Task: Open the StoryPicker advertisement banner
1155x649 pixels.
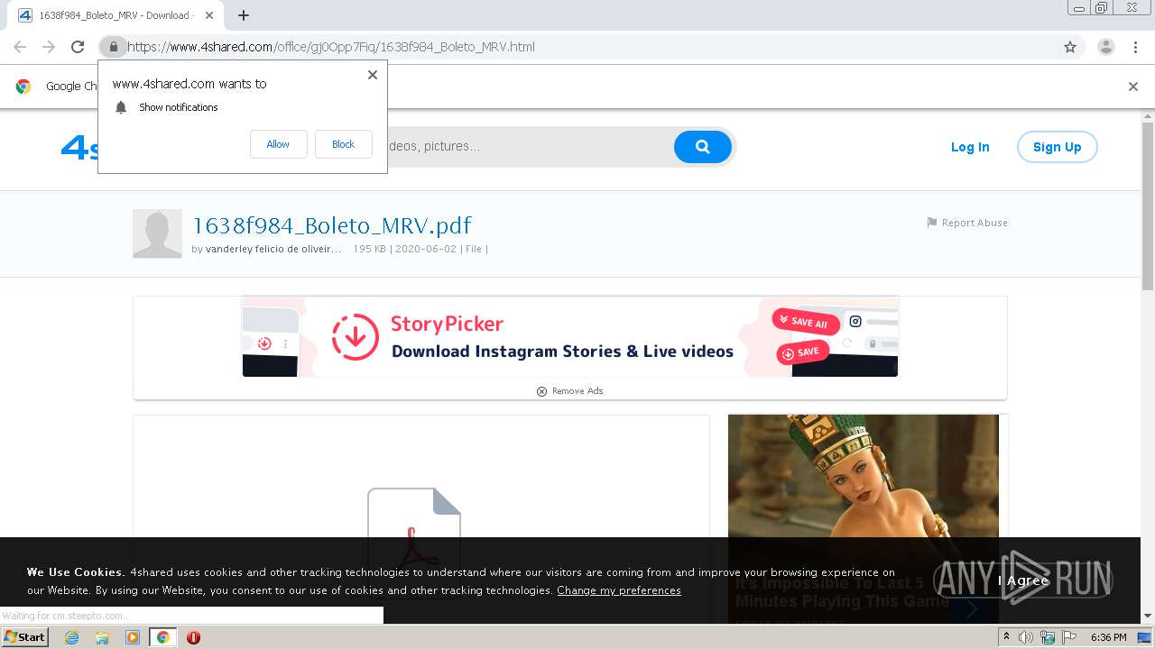Action: click(570, 336)
